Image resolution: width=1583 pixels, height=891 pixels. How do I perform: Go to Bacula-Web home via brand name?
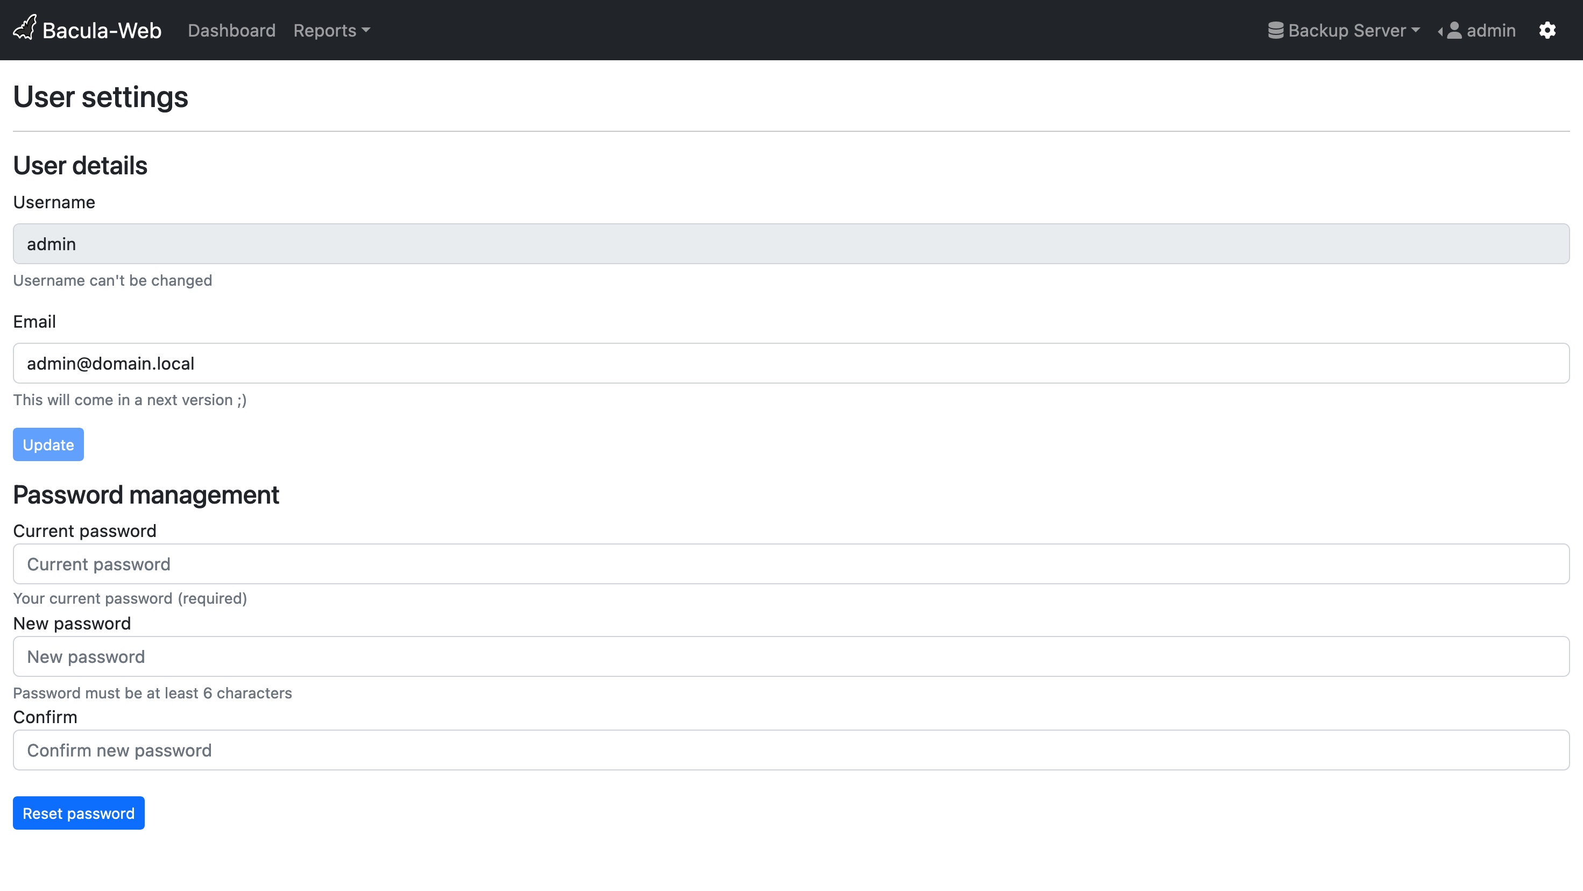(102, 30)
